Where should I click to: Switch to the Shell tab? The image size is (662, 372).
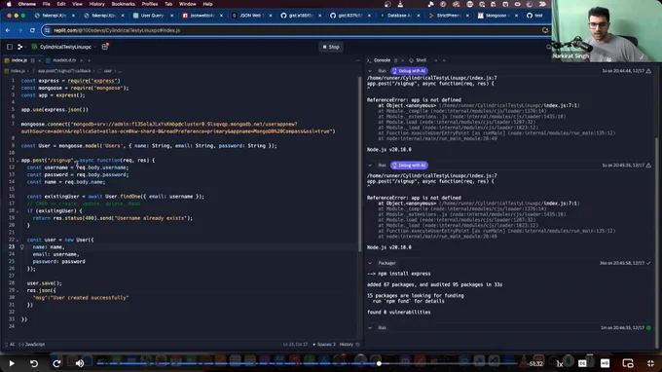coord(421,60)
